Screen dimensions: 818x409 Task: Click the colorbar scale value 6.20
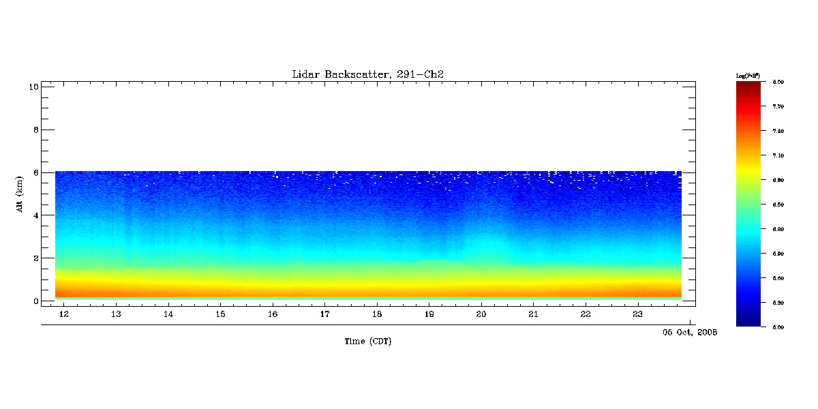778,229
